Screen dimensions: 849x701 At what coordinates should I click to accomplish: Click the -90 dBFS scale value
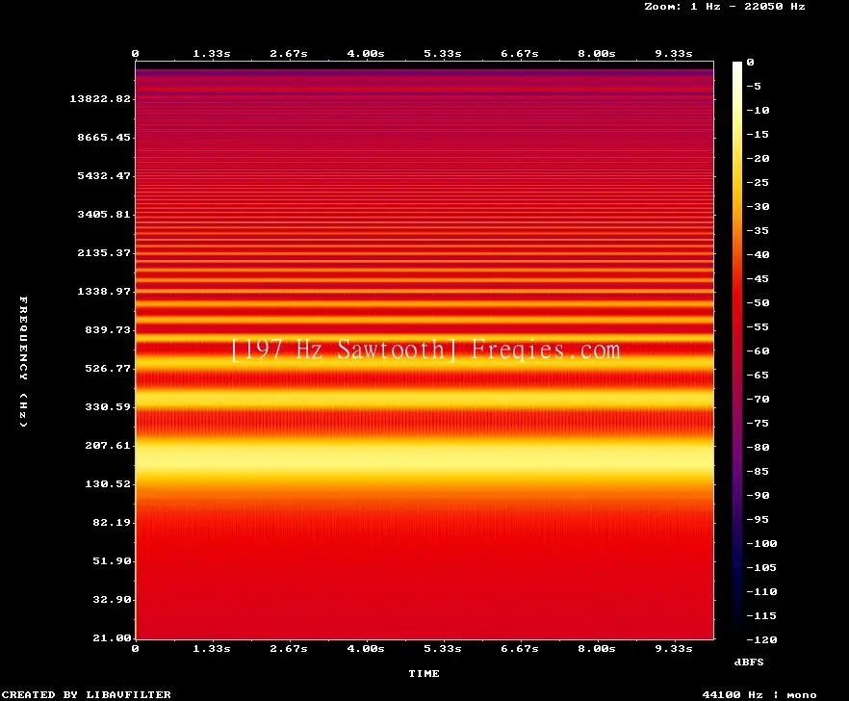[758, 495]
